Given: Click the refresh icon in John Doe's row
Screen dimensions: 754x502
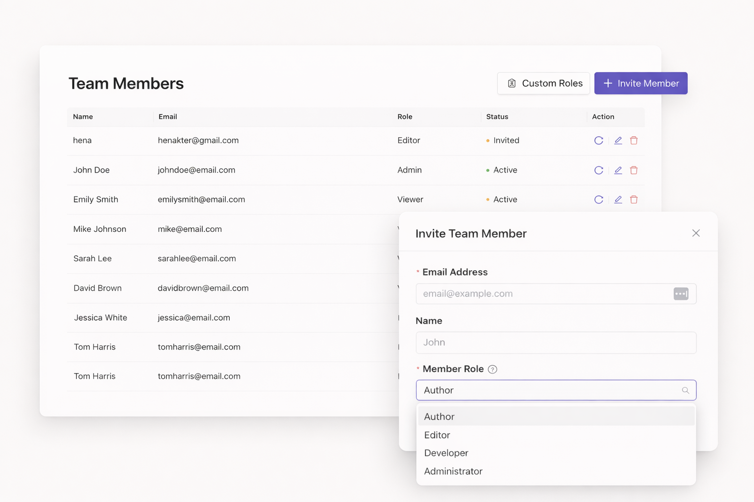Looking at the screenshot, I should (598, 170).
